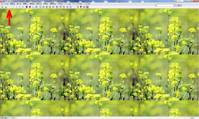Open the ヘルプ menu
The width and height of the screenshot is (199, 119).
click(87, 4)
